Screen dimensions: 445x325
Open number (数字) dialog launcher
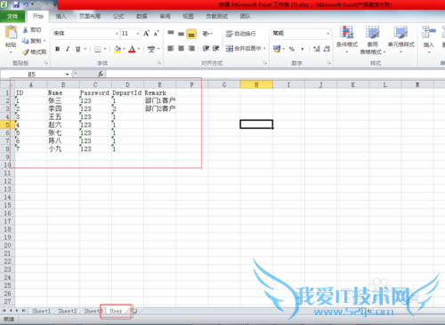[328, 63]
